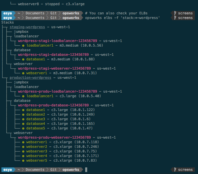
Task: Select wordpress-stagi-database-123456789 ELB name
Action: 53,55
